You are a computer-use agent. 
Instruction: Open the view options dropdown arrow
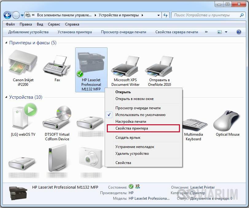tap(226, 32)
